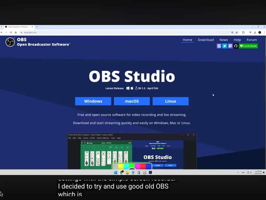Click the browser forward arrow
This screenshot has width=266, height=200.
click(6, 32)
